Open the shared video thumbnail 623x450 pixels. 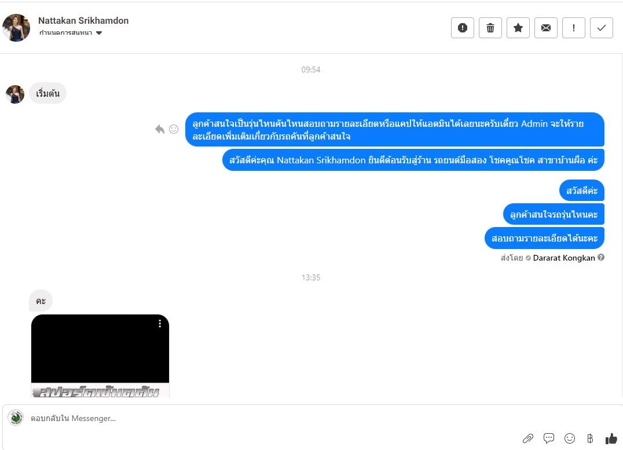coord(100,356)
